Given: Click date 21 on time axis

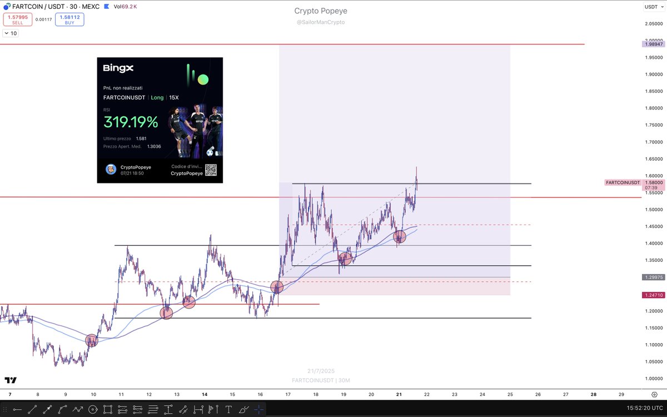Looking at the screenshot, I should pos(399,394).
